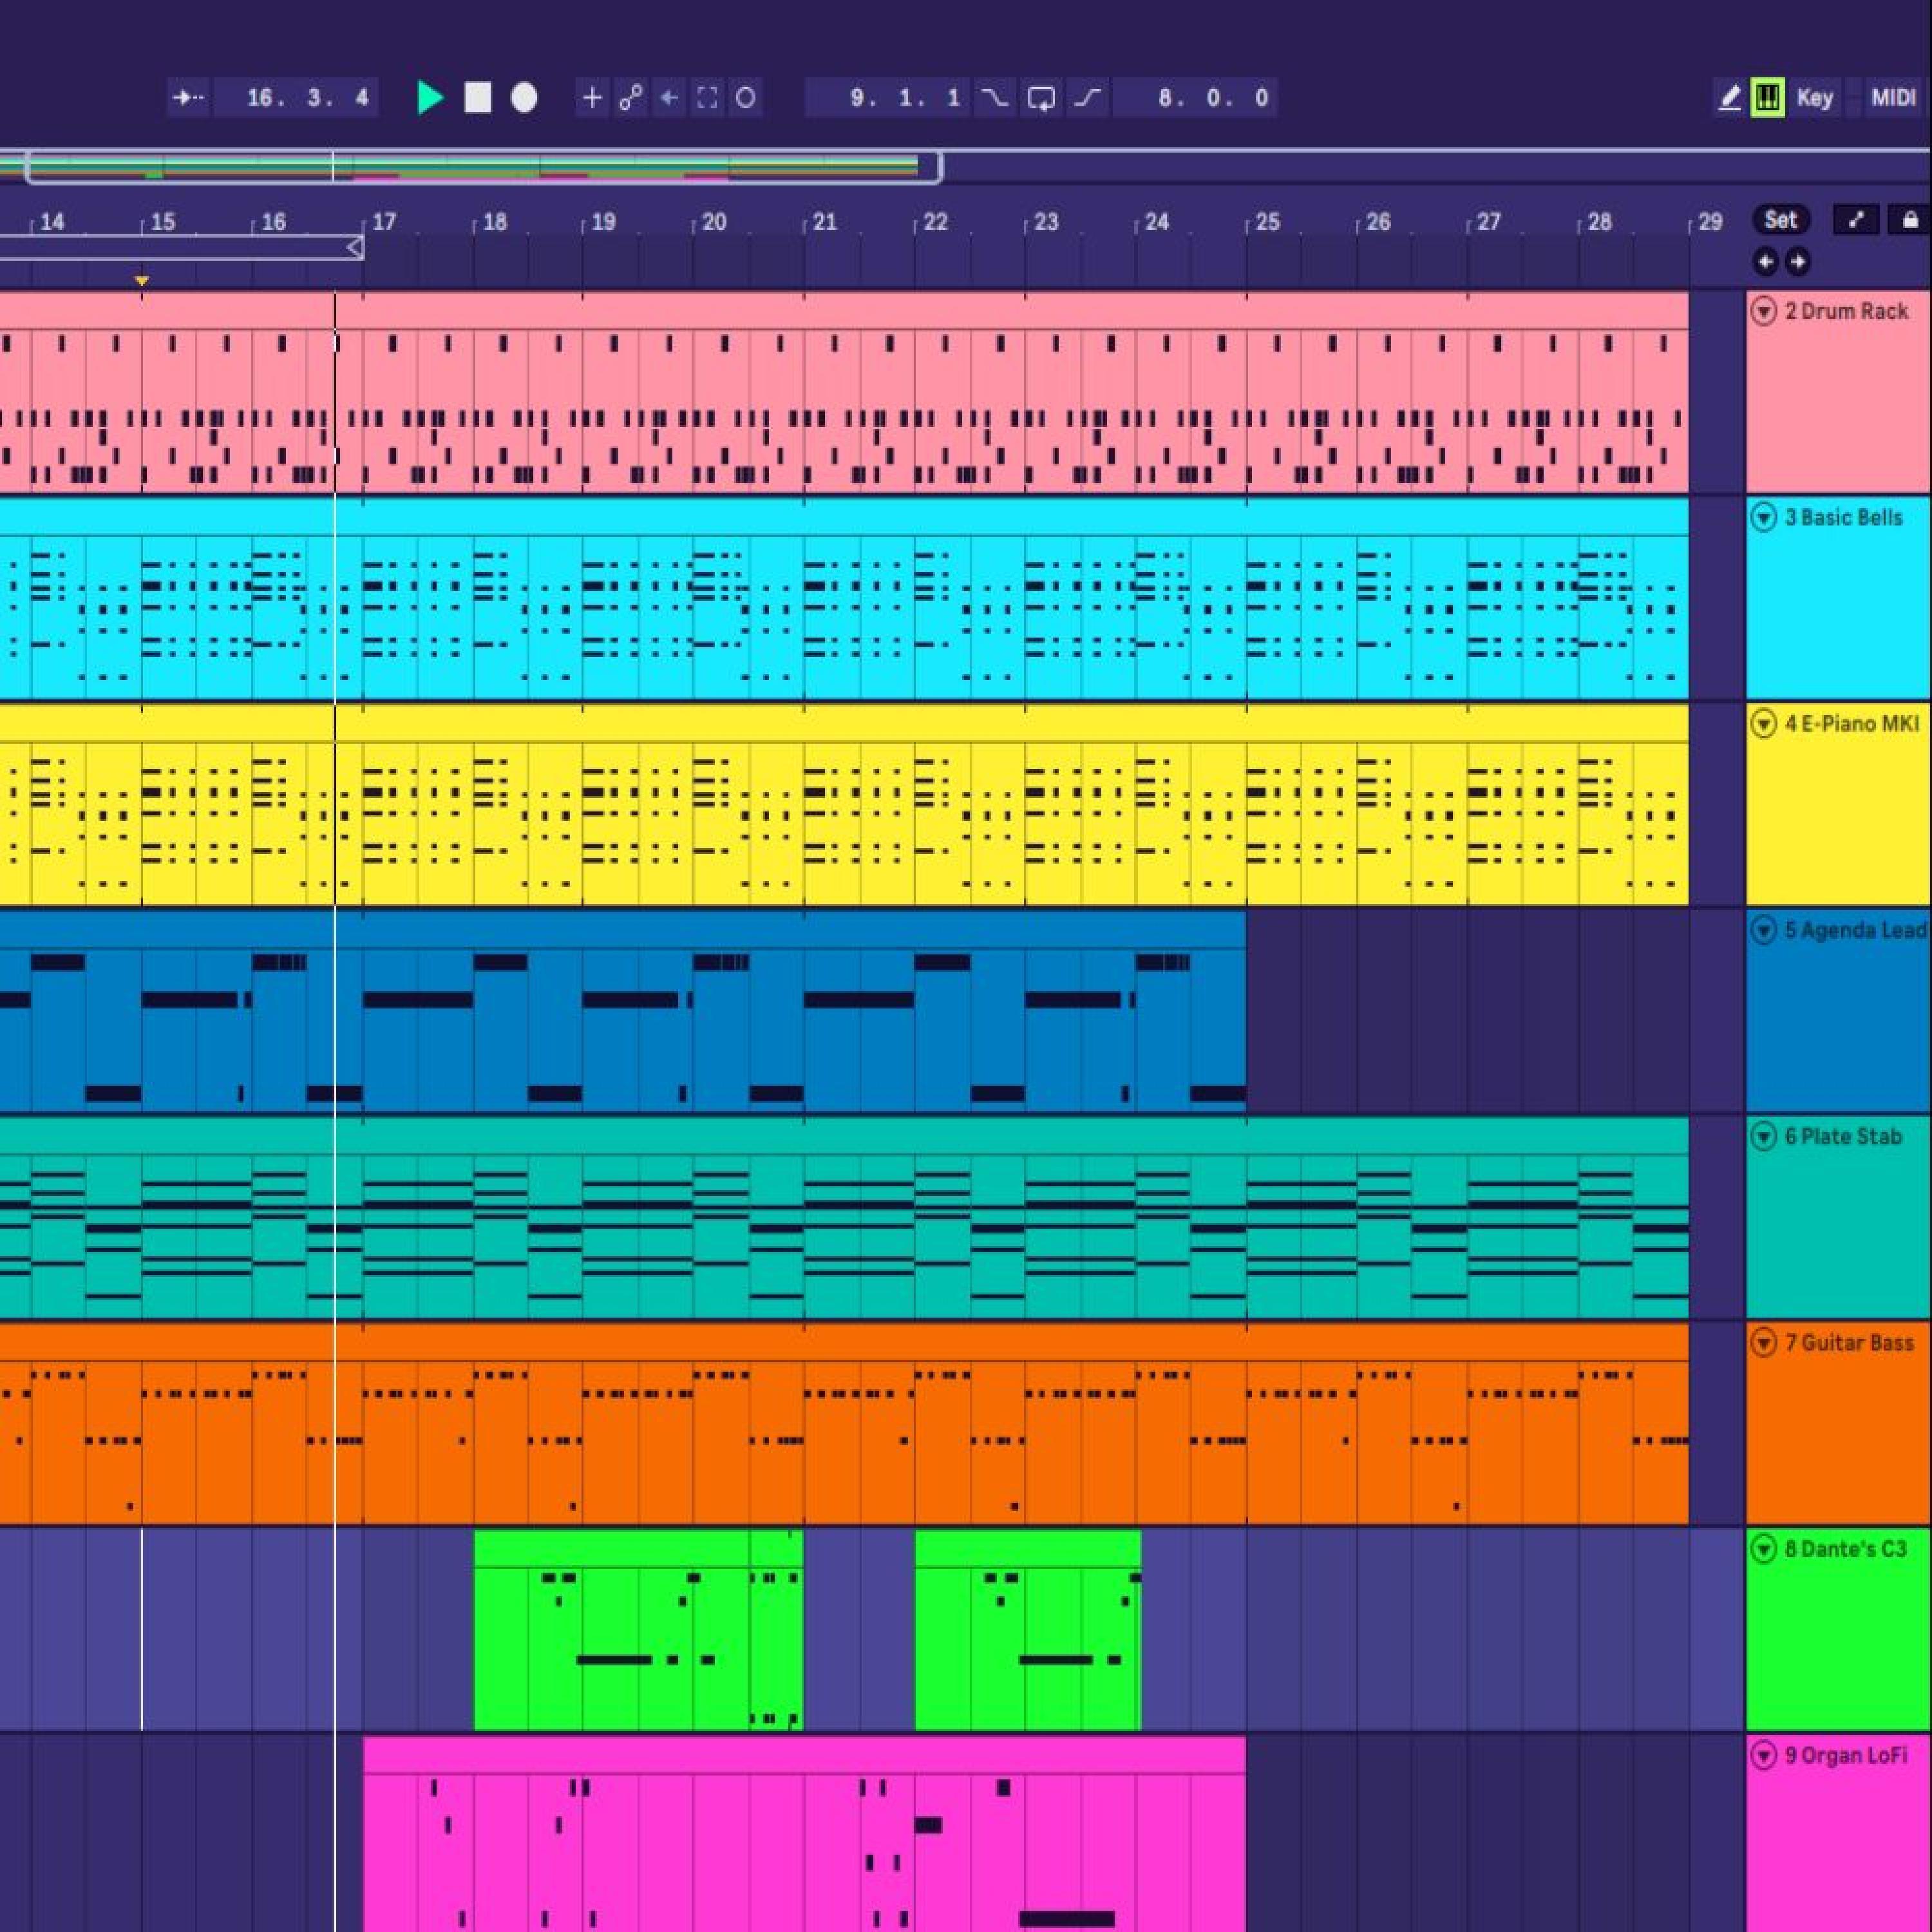Select the 6 Plate Stab track name

(1844, 1136)
